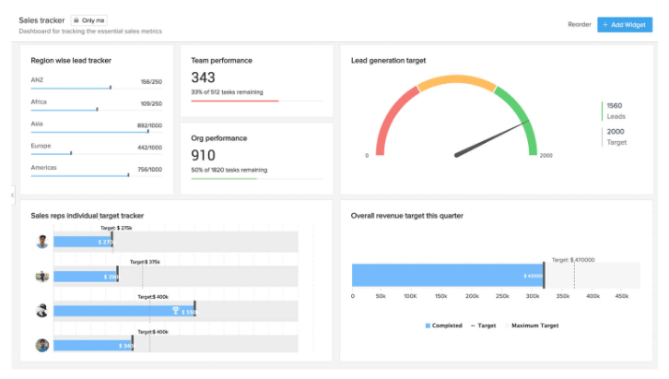Open the Only me privacy setting
Image resolution: width=669 pixels, height=379 pixels.
point(88,20)
